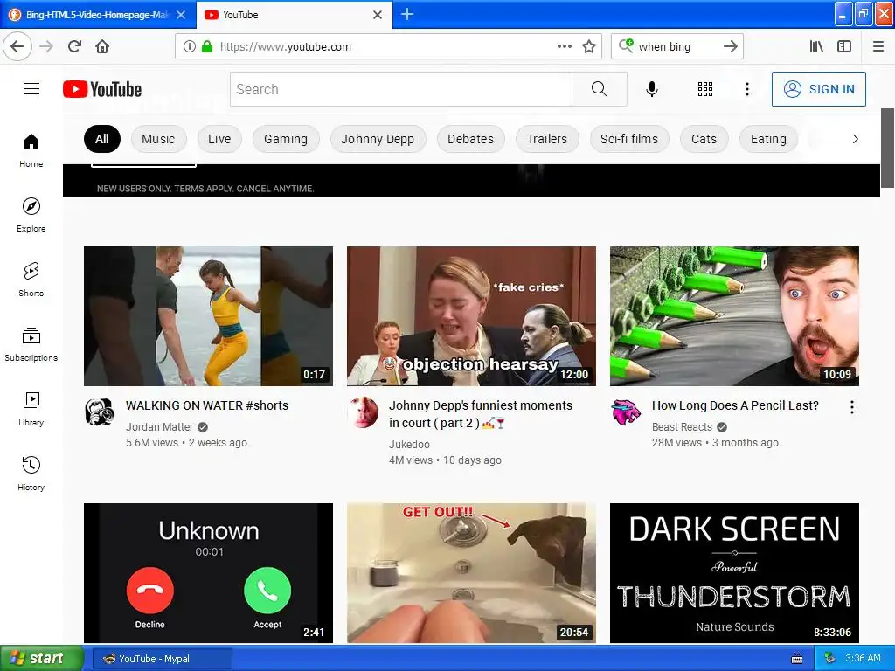This screenshot has width=895, height=671.
Task: Open the browser library icon
Action: point(817,47)
